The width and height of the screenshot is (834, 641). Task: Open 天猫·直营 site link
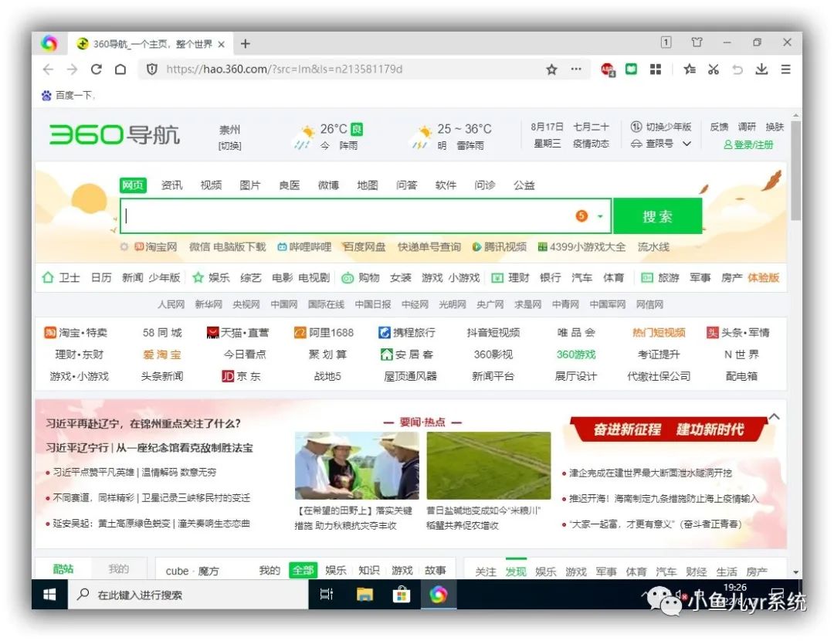tap(238, 332)
